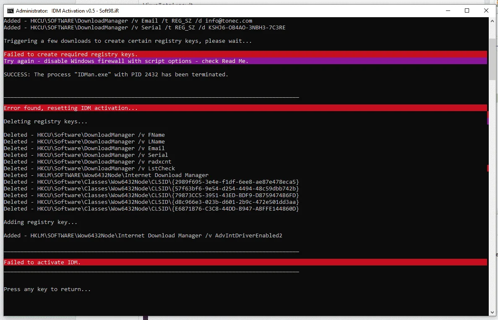
Task: Click the CLSID {57f63bf6-9e54-d254-4494-48c59dbb742b} line
Action: tap(151, 189)
